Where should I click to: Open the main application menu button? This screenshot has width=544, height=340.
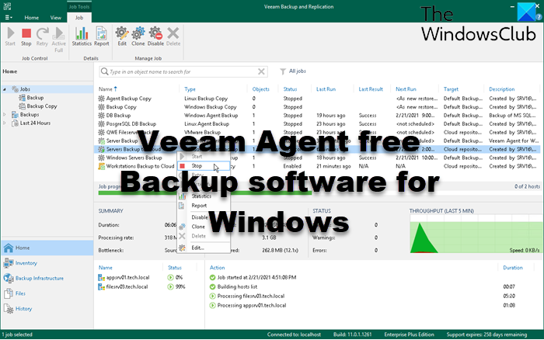[9, 17]
